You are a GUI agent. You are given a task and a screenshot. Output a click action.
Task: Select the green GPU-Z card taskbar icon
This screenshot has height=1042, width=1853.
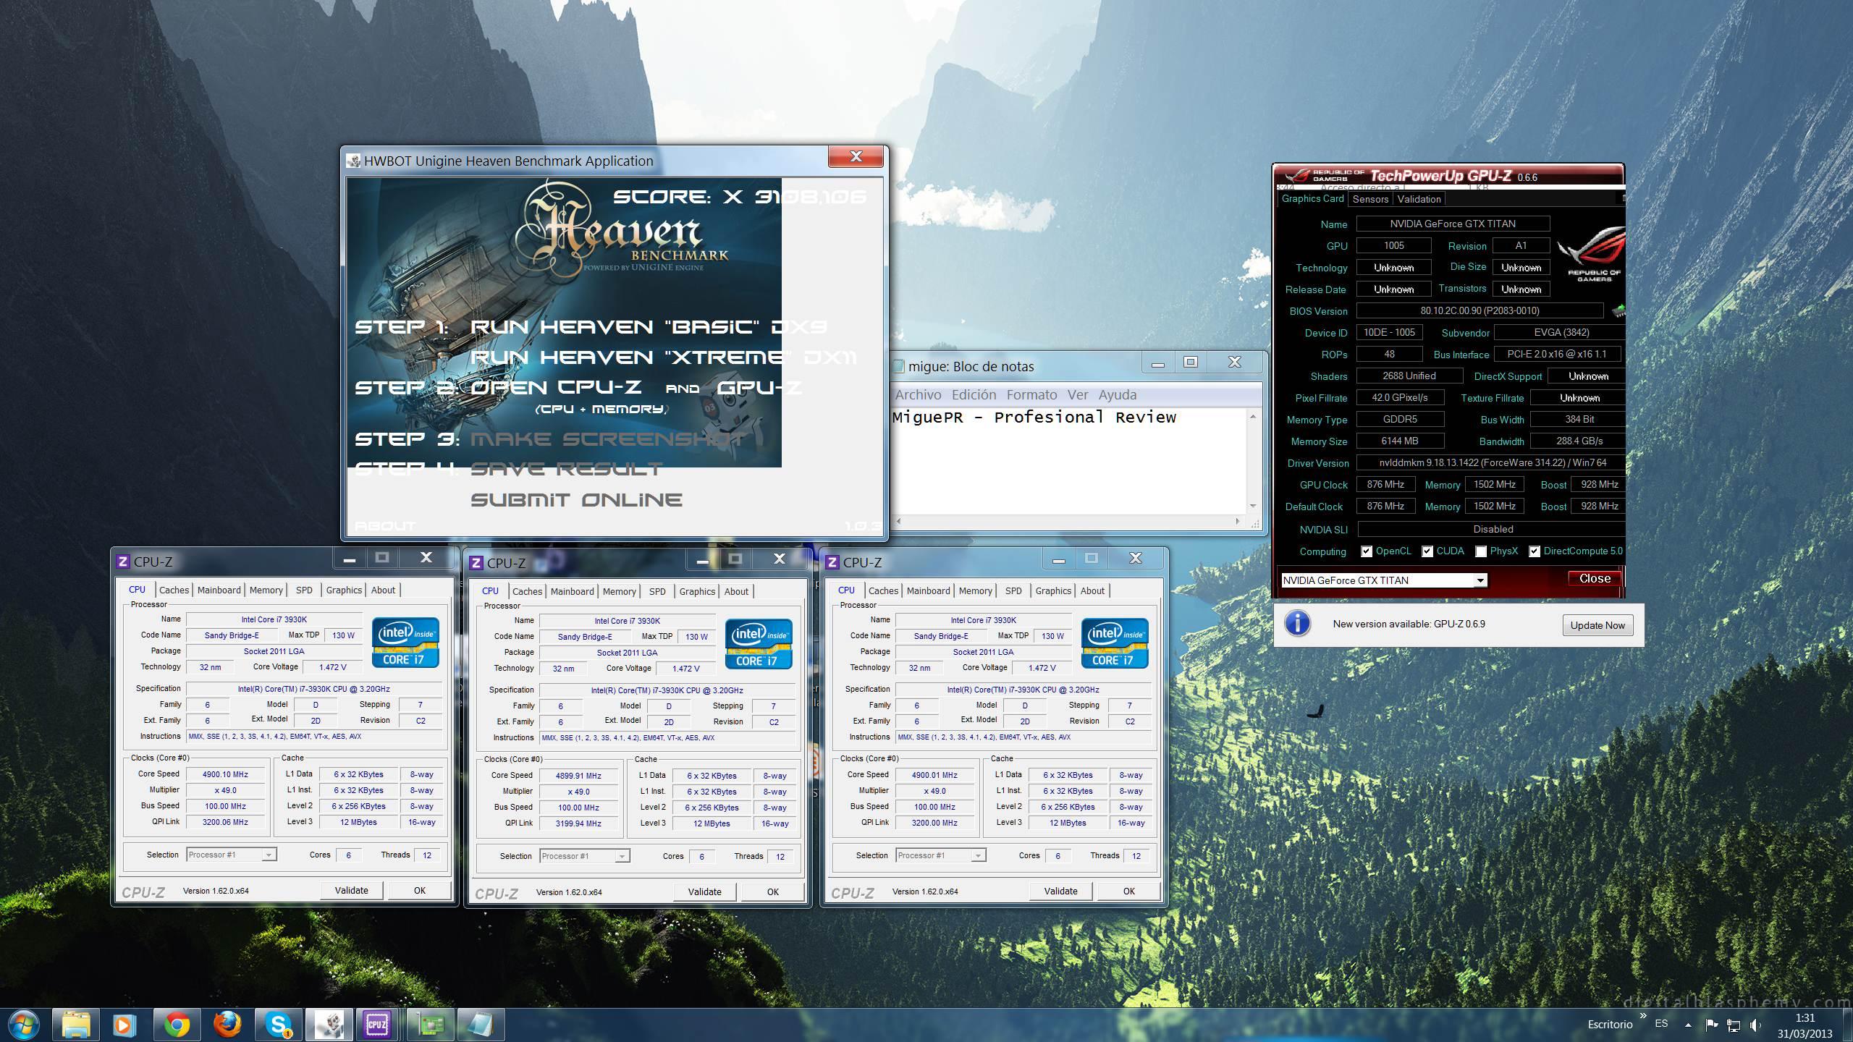pyautogui.click(x=431, y=1025)
